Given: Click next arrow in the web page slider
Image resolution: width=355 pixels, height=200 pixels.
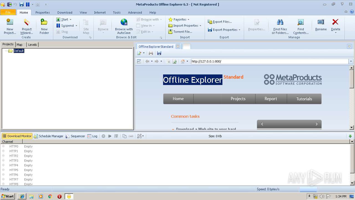Looking at the screenshot, I should 316,124.
